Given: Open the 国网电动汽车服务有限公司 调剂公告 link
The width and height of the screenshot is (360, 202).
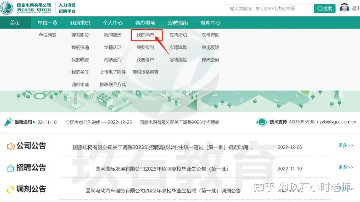Looking at the screenshot, I should click(163, 191).
